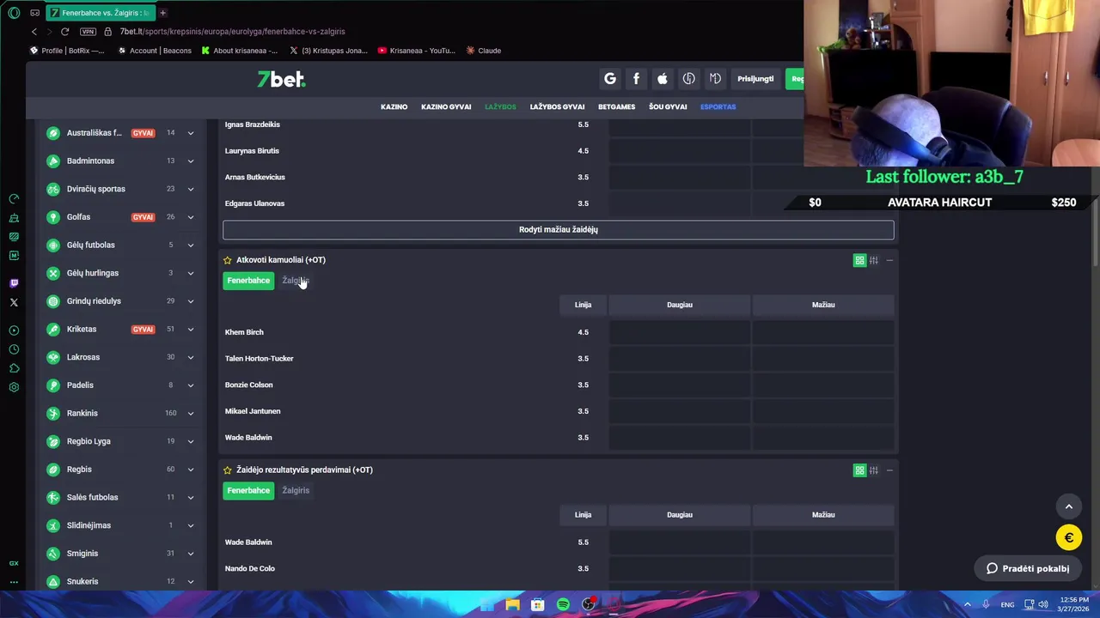This screenshot has height=618, width=1100.
Task: Click Rodyti mažiau žaidėjų button
Action: coord(559,230)
